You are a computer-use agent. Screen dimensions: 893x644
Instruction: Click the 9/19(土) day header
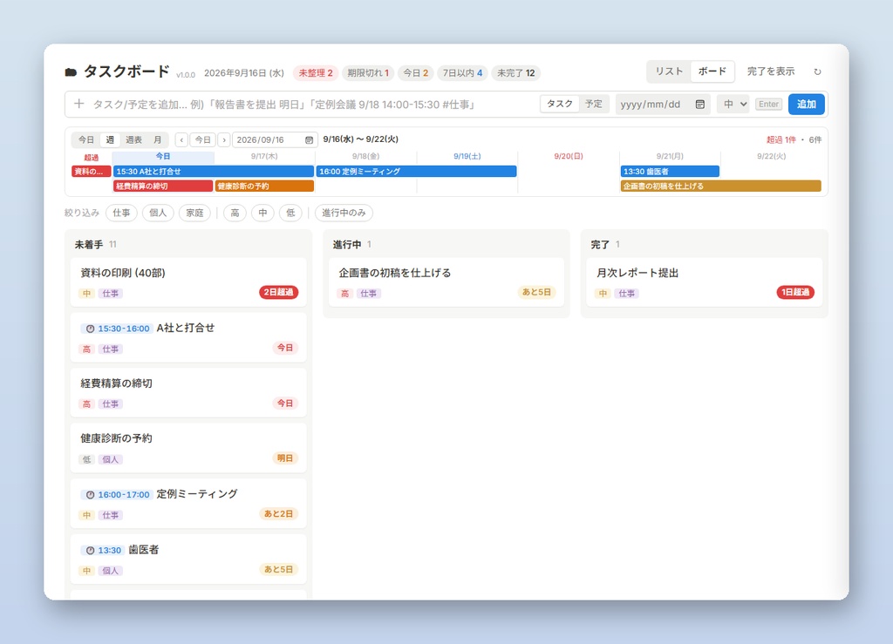coord(467,156)
